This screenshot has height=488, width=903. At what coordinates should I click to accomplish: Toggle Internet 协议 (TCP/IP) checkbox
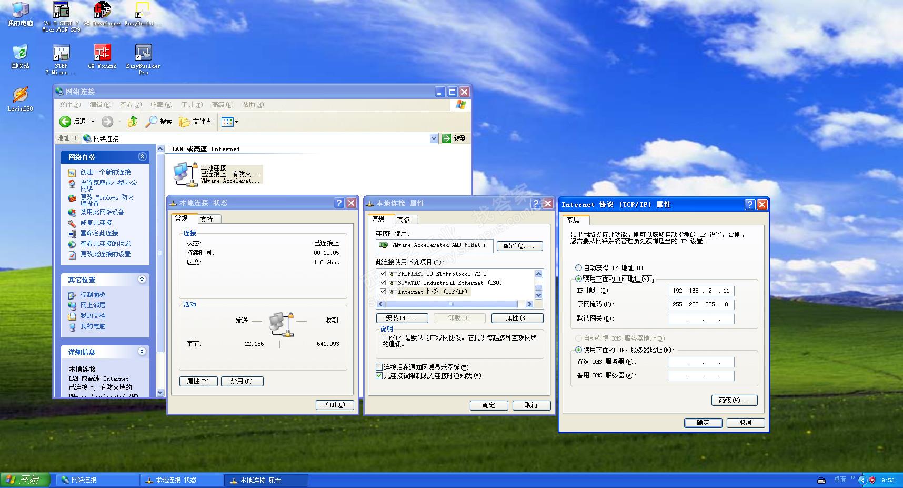pyautogui.click(x=383, y=292)
